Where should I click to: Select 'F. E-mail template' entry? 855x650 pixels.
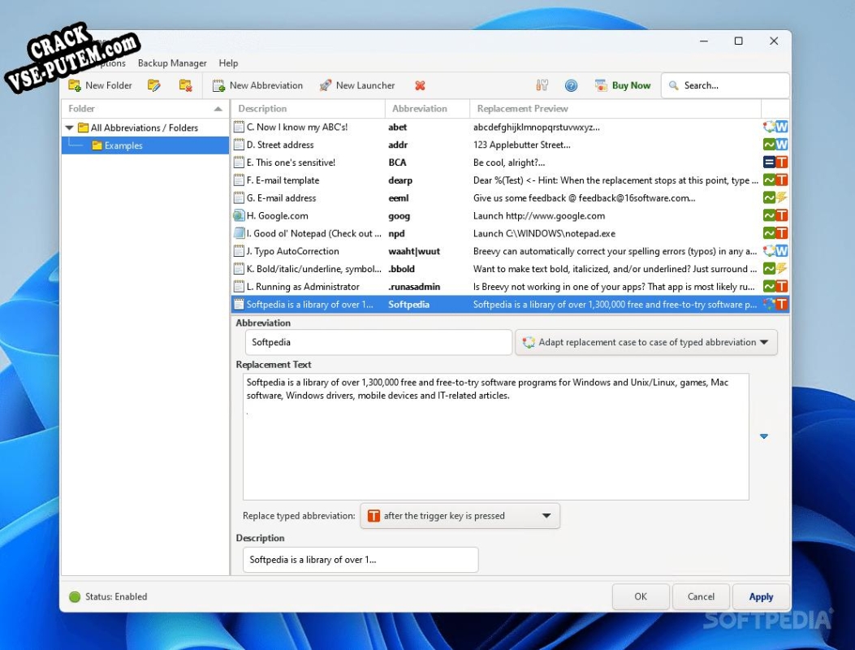tap(511, 180)
